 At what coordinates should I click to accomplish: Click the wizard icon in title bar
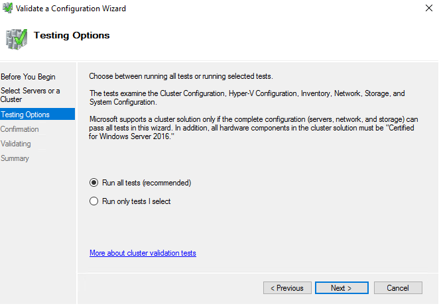click(x=7, y=8)
